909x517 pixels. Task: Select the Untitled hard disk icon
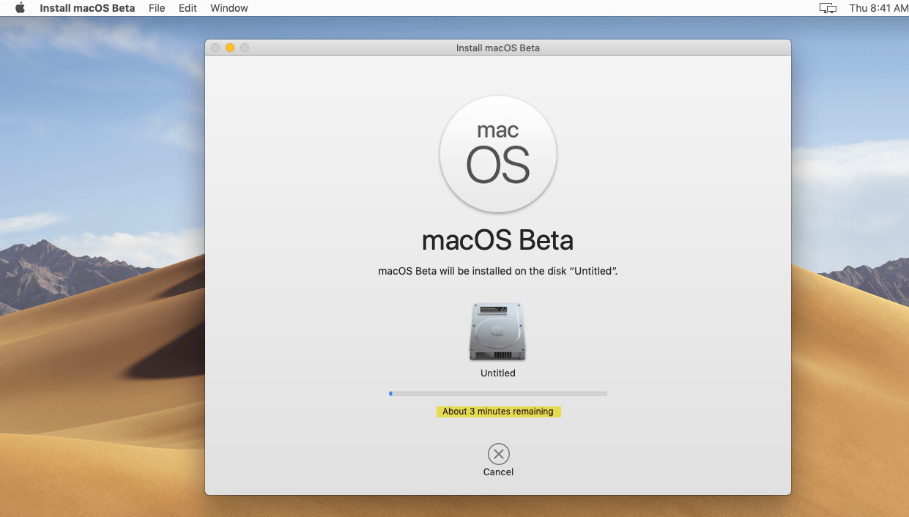pyautogui.click(x=497, y=332)
